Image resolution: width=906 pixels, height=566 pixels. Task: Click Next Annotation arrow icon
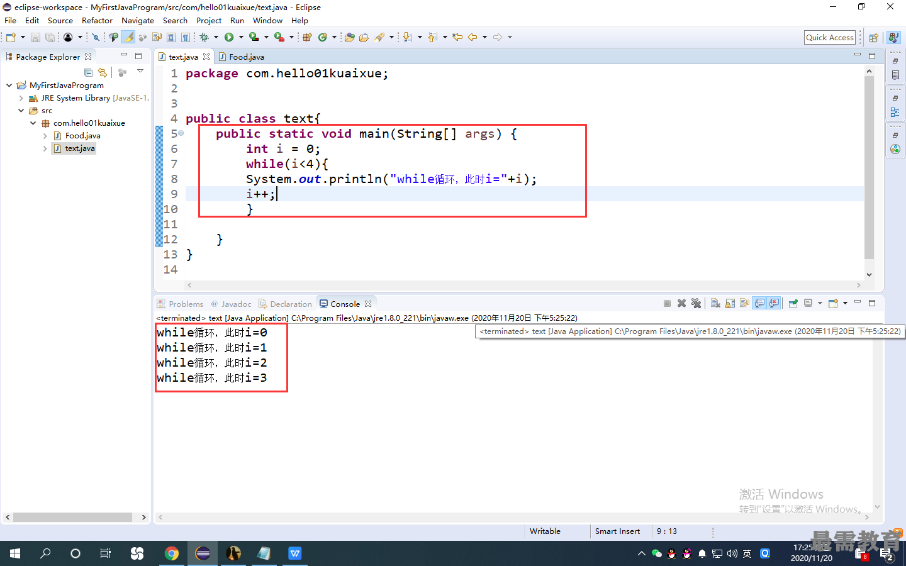click(406, 37)
